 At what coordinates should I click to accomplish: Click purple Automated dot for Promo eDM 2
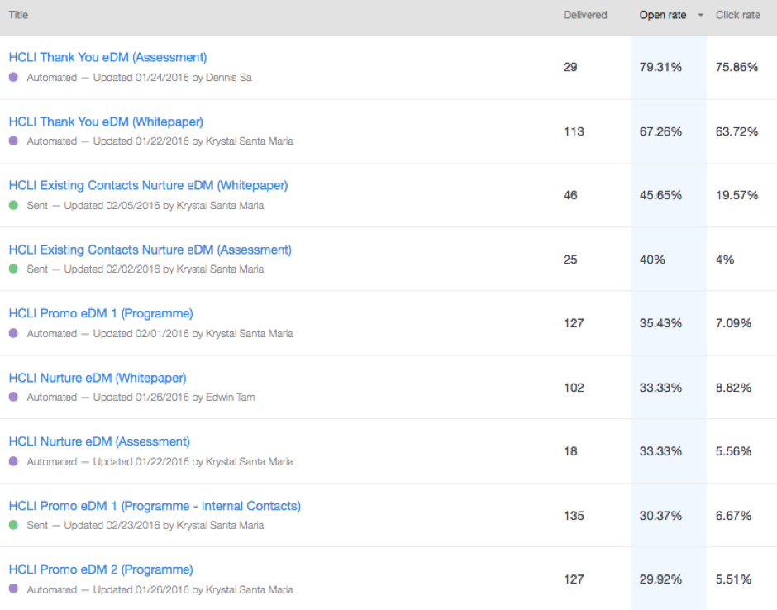point(13,589)
